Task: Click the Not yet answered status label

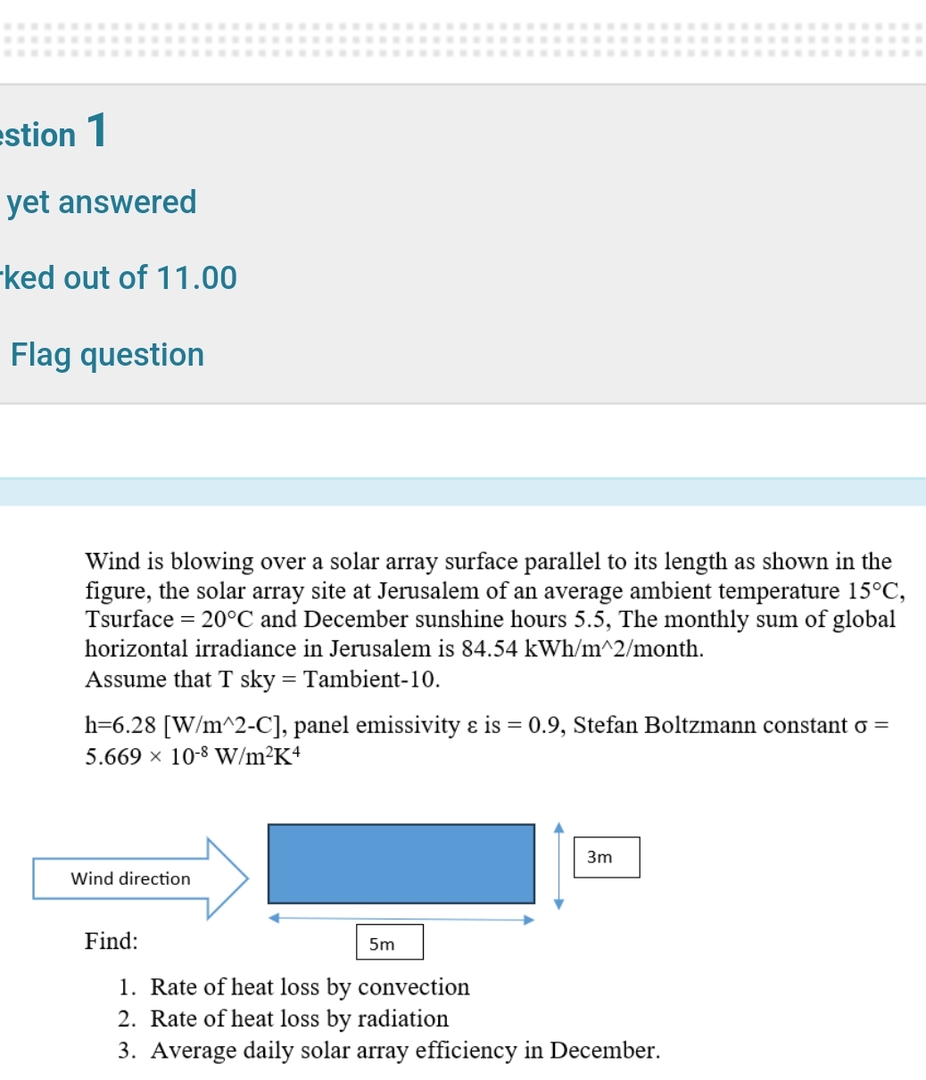Action: click(98, 202)
